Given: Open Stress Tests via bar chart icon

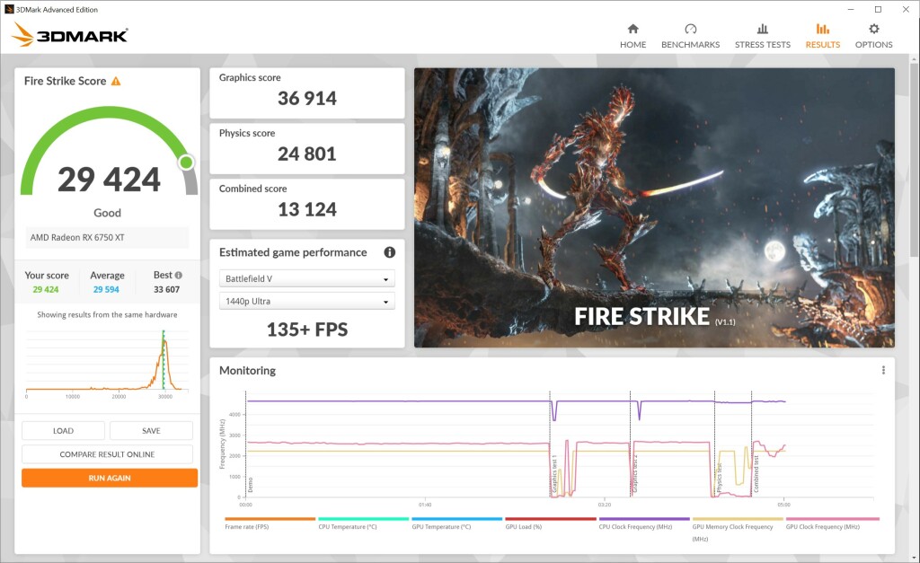Looking at the screenshot, I should (x=762, y=29).
